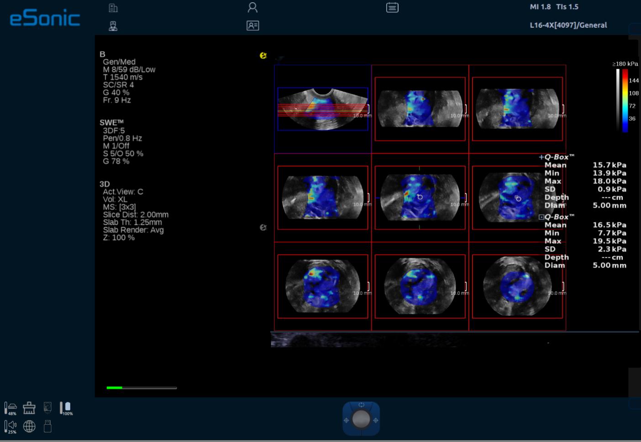Click the yellow active-view marker icon
This screenshot has height=442, width=641.
pos(263,56)
